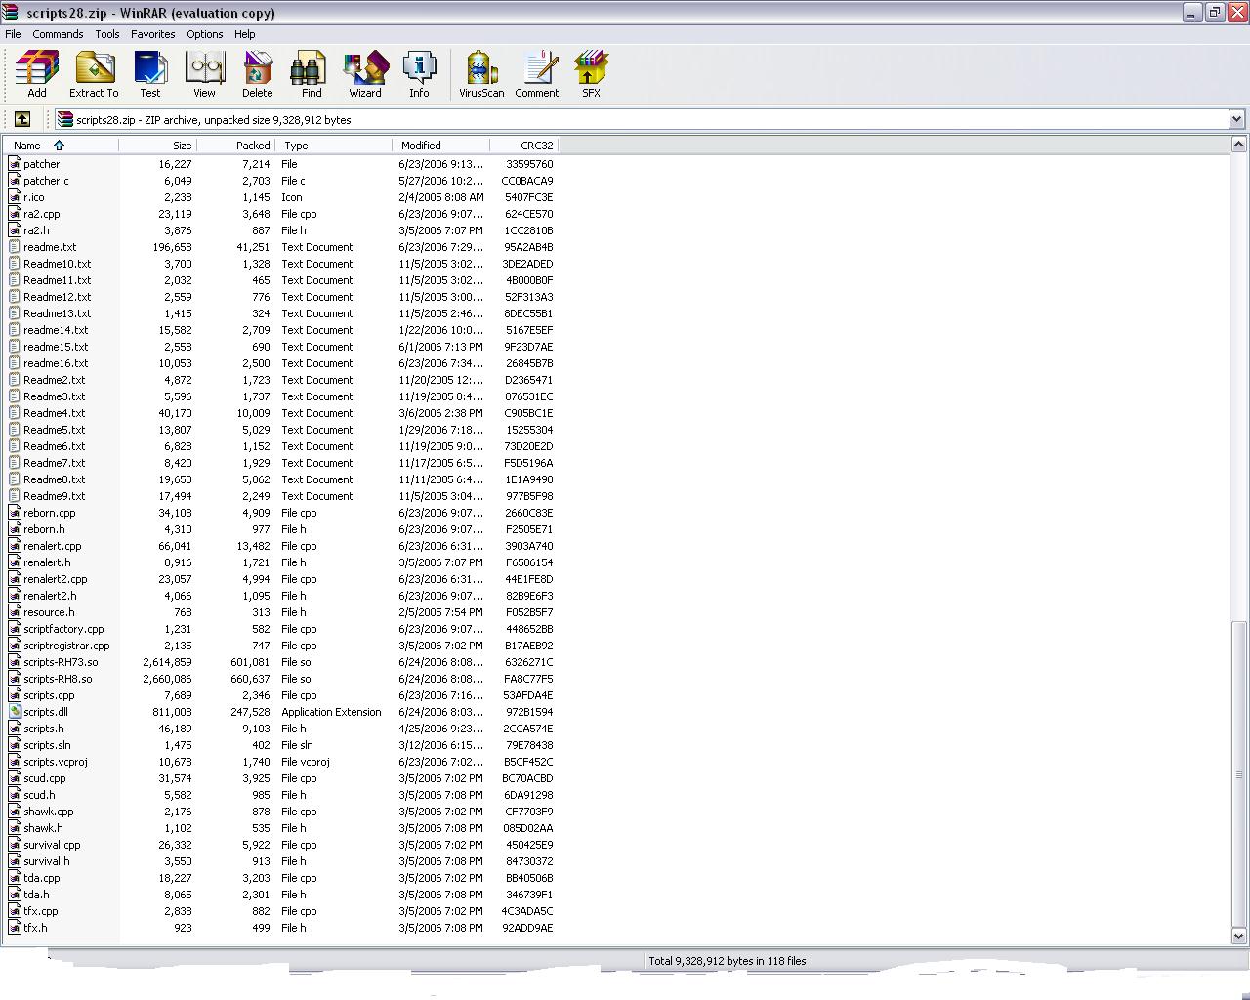This screenshot has height=1000, width=1250.
Task: Open the View tool icon
Action: click(x=204, y=74)
